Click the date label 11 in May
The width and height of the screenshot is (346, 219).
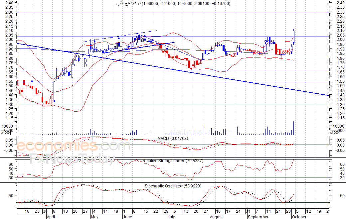(105, 211)
